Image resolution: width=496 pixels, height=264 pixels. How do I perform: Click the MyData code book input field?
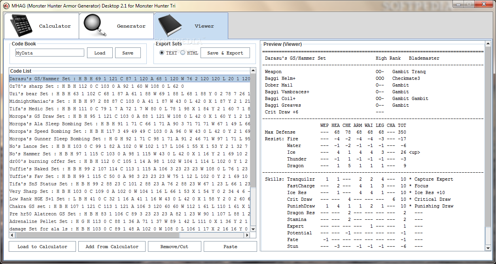[x=50, y=53]
